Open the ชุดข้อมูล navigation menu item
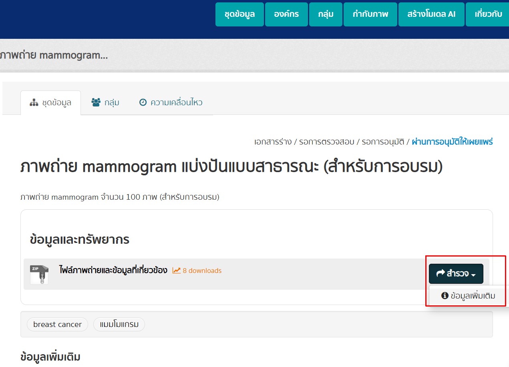 tap(239, 14)
